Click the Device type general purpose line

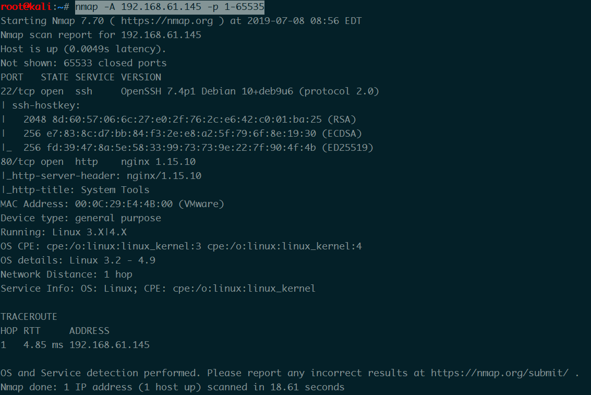coord(81,218)
